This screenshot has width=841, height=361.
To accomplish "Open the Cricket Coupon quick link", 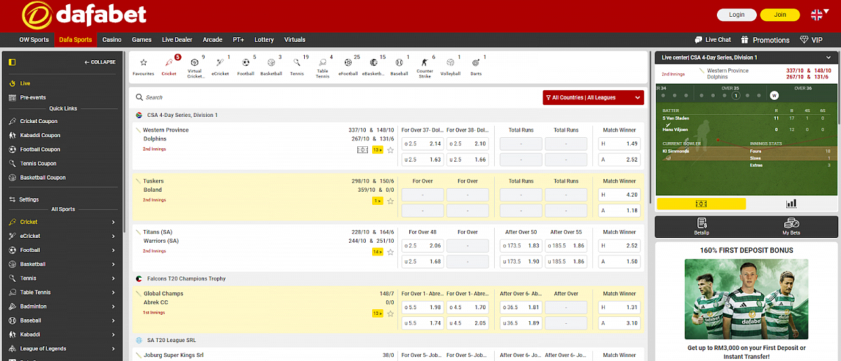I will coord(39,122).
